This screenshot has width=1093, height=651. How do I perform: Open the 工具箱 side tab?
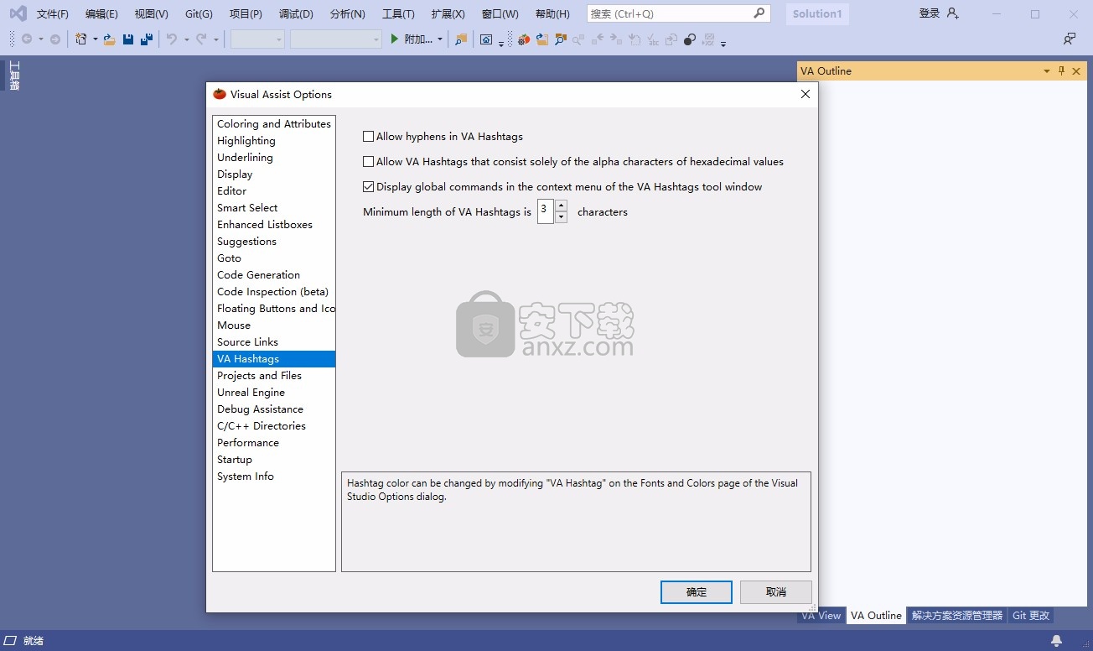[x=14, y=75]
